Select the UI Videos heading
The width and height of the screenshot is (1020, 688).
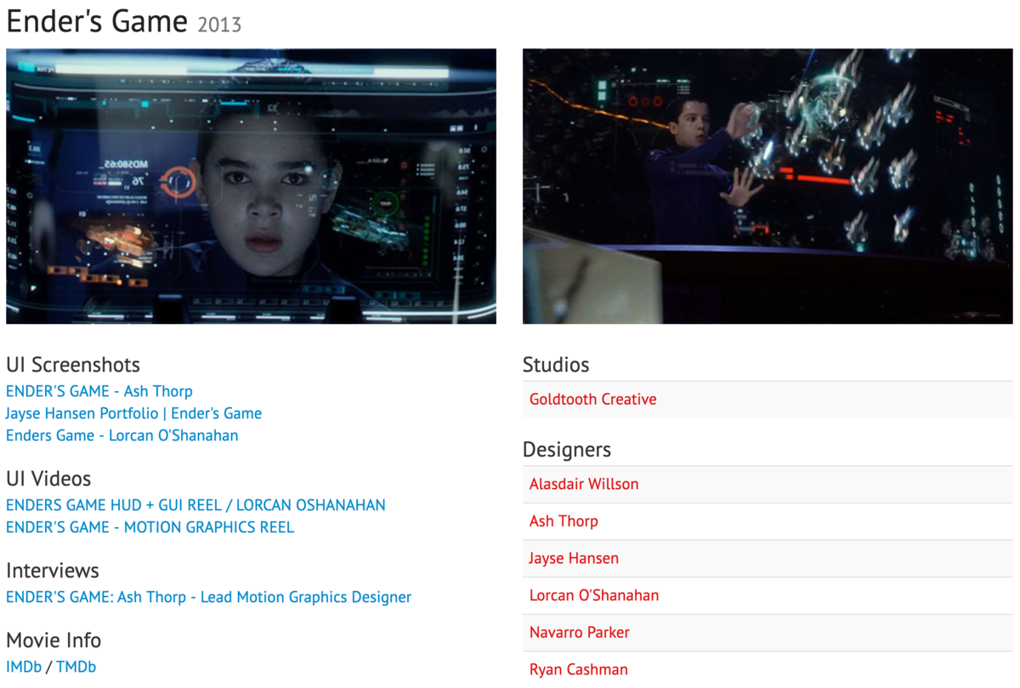(x=48, y=479)
